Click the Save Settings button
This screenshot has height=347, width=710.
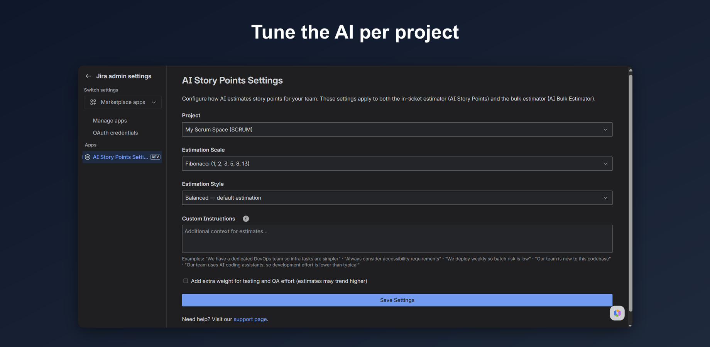coord(397,300)
